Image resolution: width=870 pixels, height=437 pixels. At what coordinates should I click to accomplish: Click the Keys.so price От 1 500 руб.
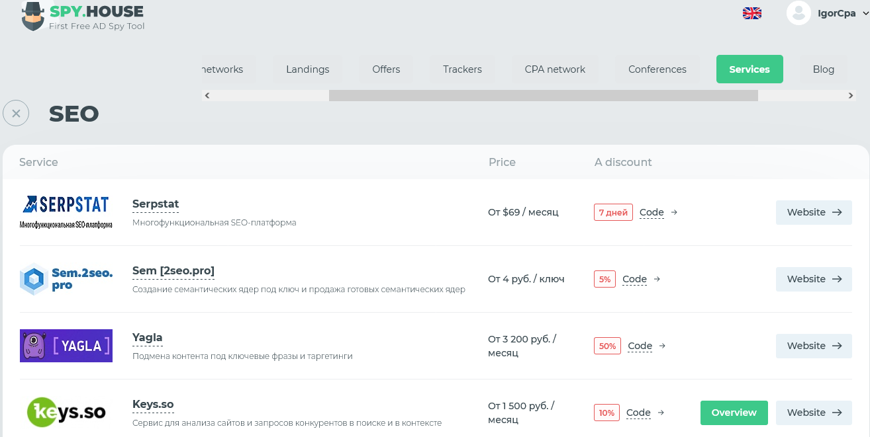pos(521,413)
